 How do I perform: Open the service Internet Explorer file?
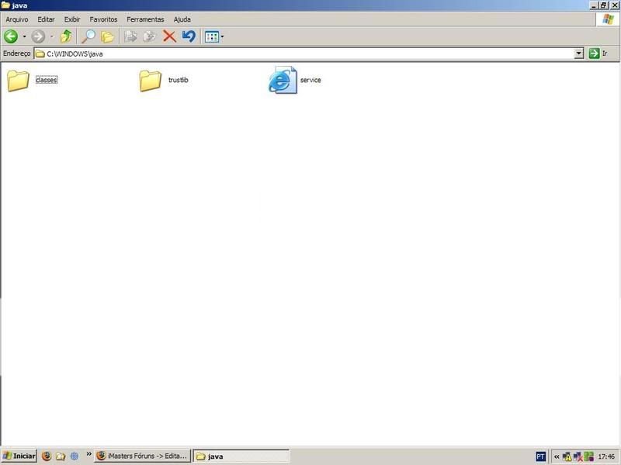coord(283,81)
